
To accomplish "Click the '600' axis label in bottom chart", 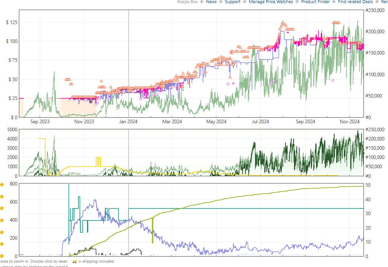I will click(14, 202).
